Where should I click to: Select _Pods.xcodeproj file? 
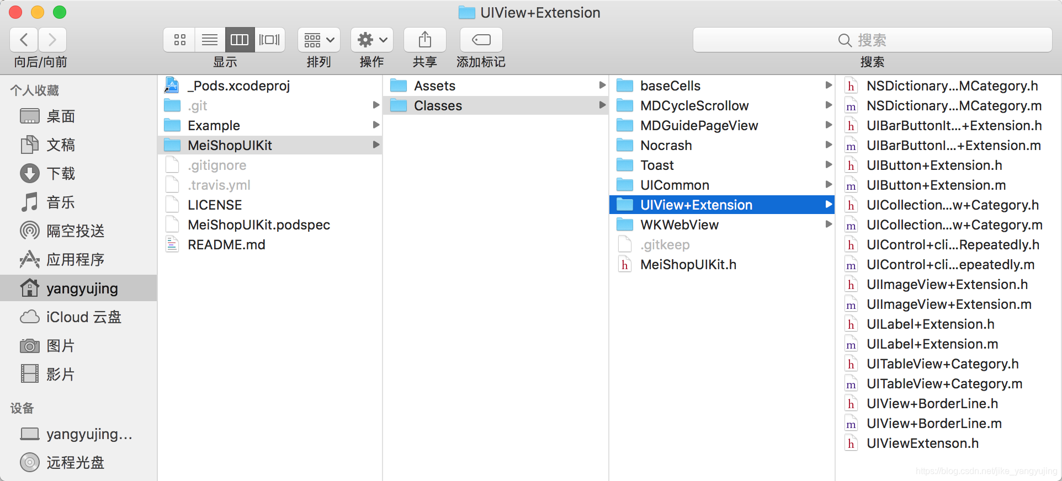pos(270,86)
